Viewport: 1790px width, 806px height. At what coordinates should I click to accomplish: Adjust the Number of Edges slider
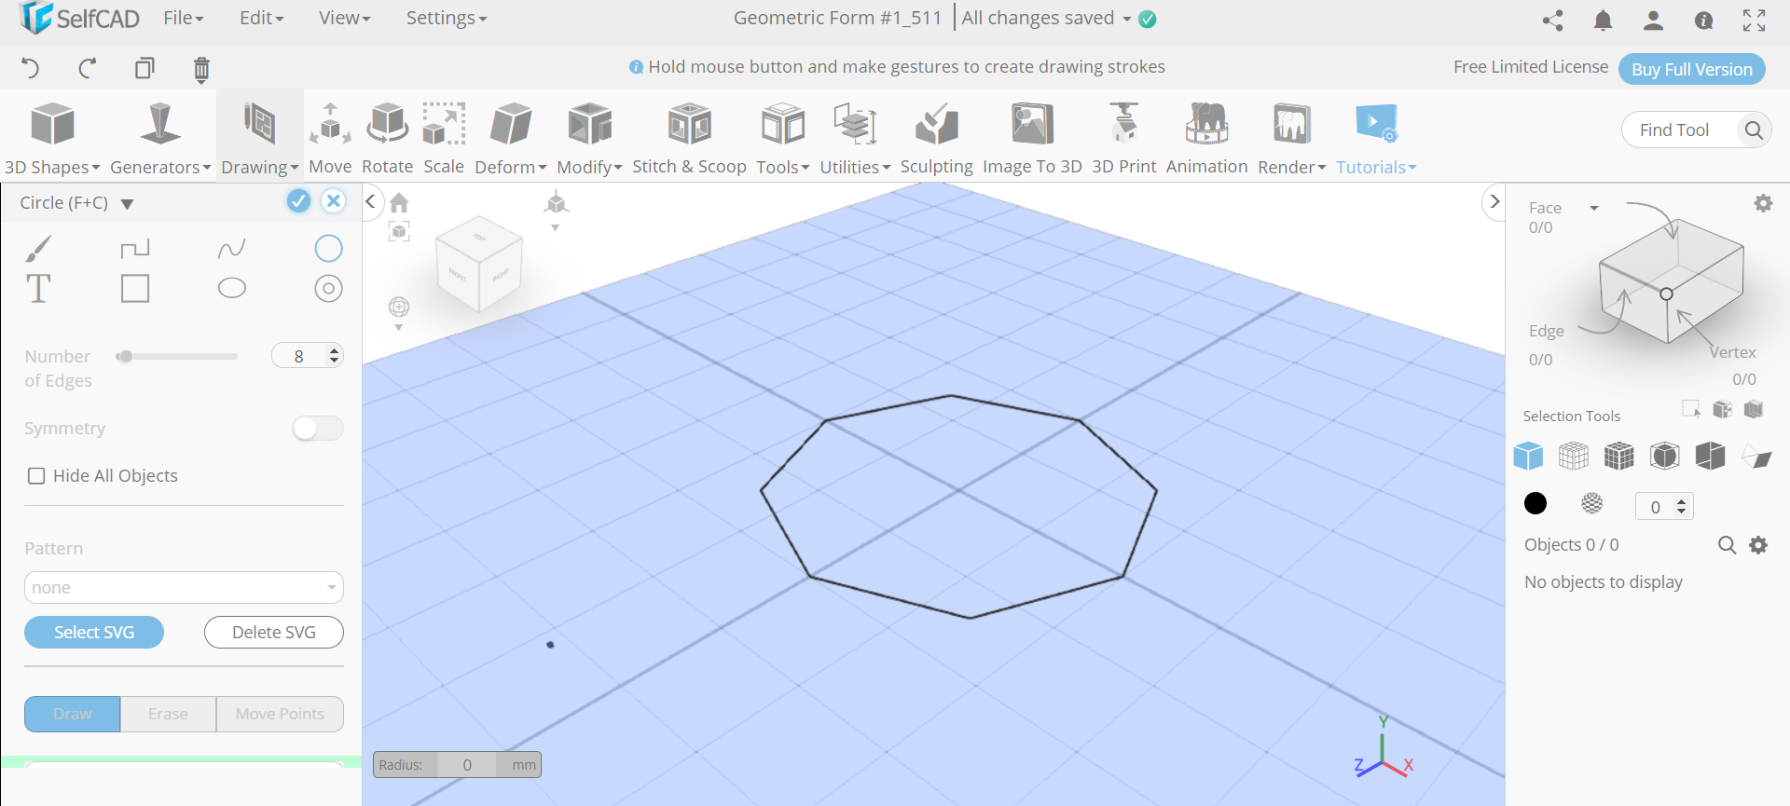pos(176,356)
